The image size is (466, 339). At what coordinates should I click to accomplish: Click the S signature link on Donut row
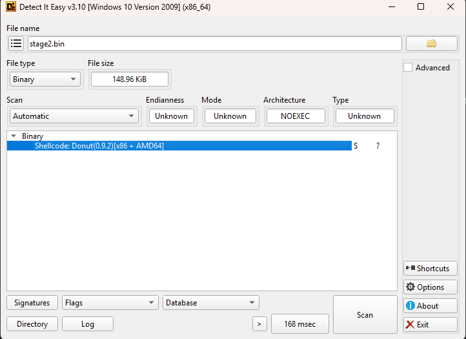[x=356, y=146]
